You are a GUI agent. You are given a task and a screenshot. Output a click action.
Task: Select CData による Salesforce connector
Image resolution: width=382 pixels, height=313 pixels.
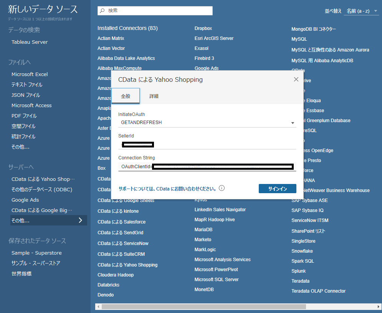tap(122, 222)
